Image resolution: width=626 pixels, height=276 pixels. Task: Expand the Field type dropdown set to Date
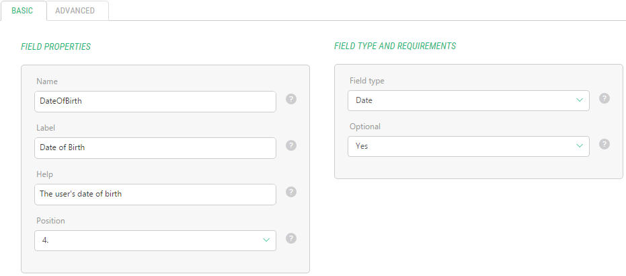(x=468, y=101)
